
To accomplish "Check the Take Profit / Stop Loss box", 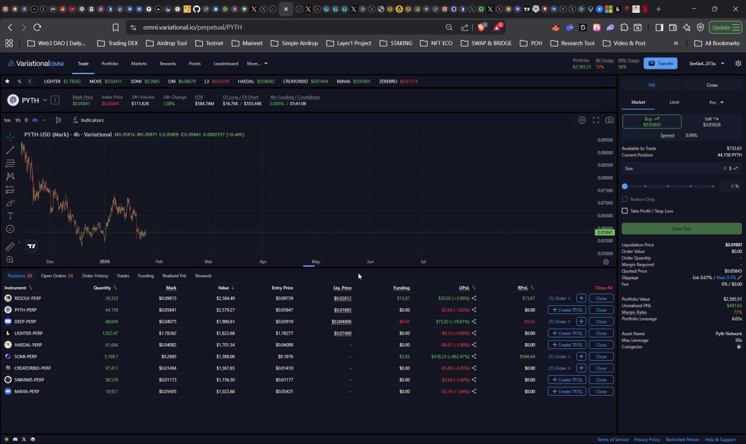I will [625, 211].
